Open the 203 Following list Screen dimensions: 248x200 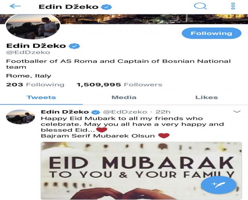pos(35,85)
